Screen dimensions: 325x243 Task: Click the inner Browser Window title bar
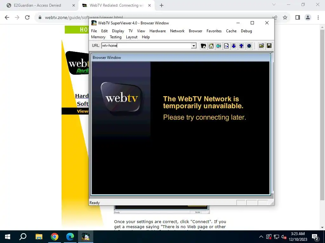[x=181, y=58]
